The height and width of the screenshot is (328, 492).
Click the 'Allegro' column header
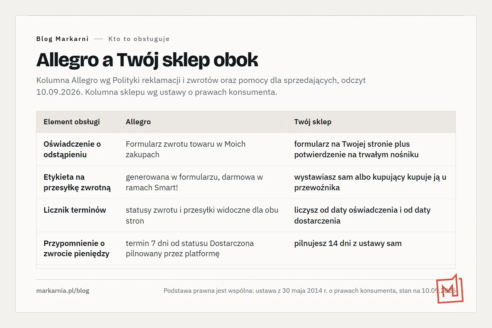coord(138,122)
